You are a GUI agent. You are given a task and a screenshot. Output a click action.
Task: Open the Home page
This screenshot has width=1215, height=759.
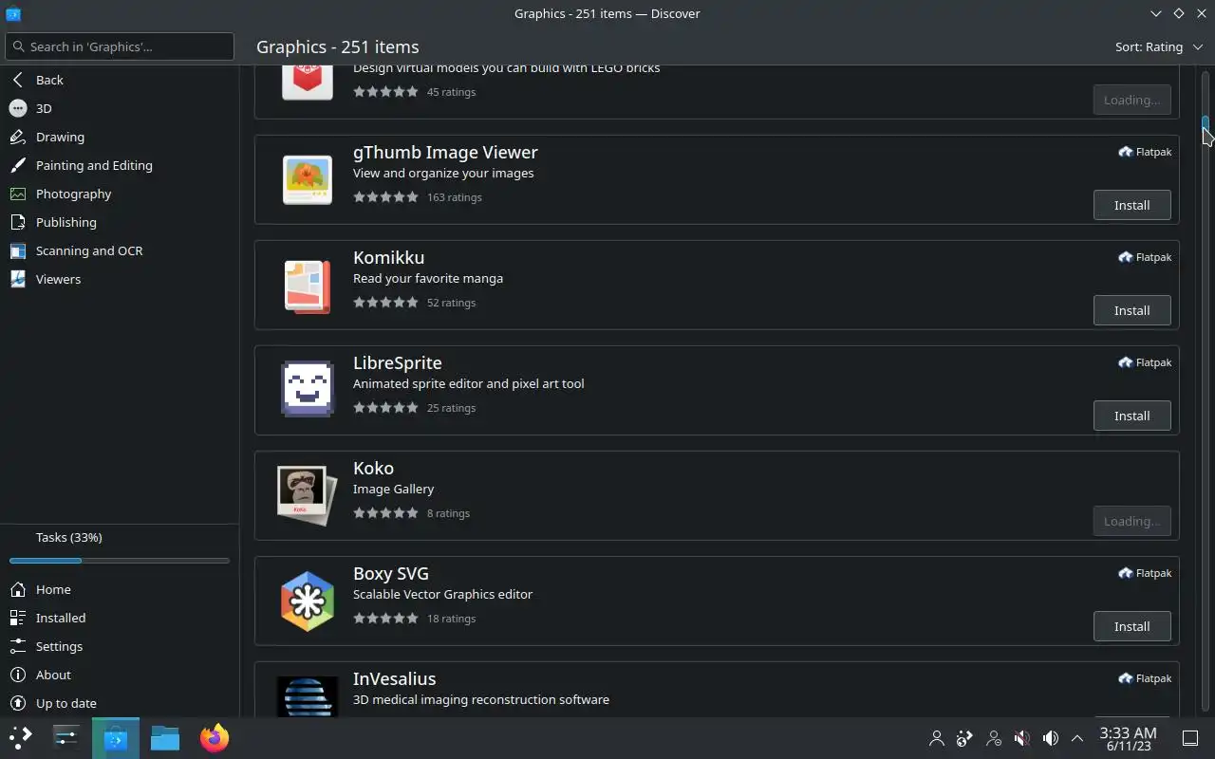(120, 589)
